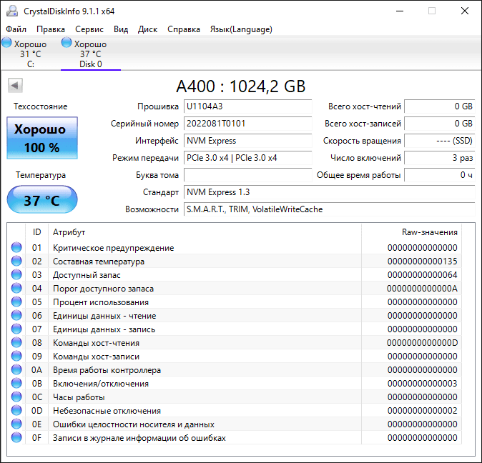Click the Температура label
The height and width of the screenshot is (463, 482).
41,175
